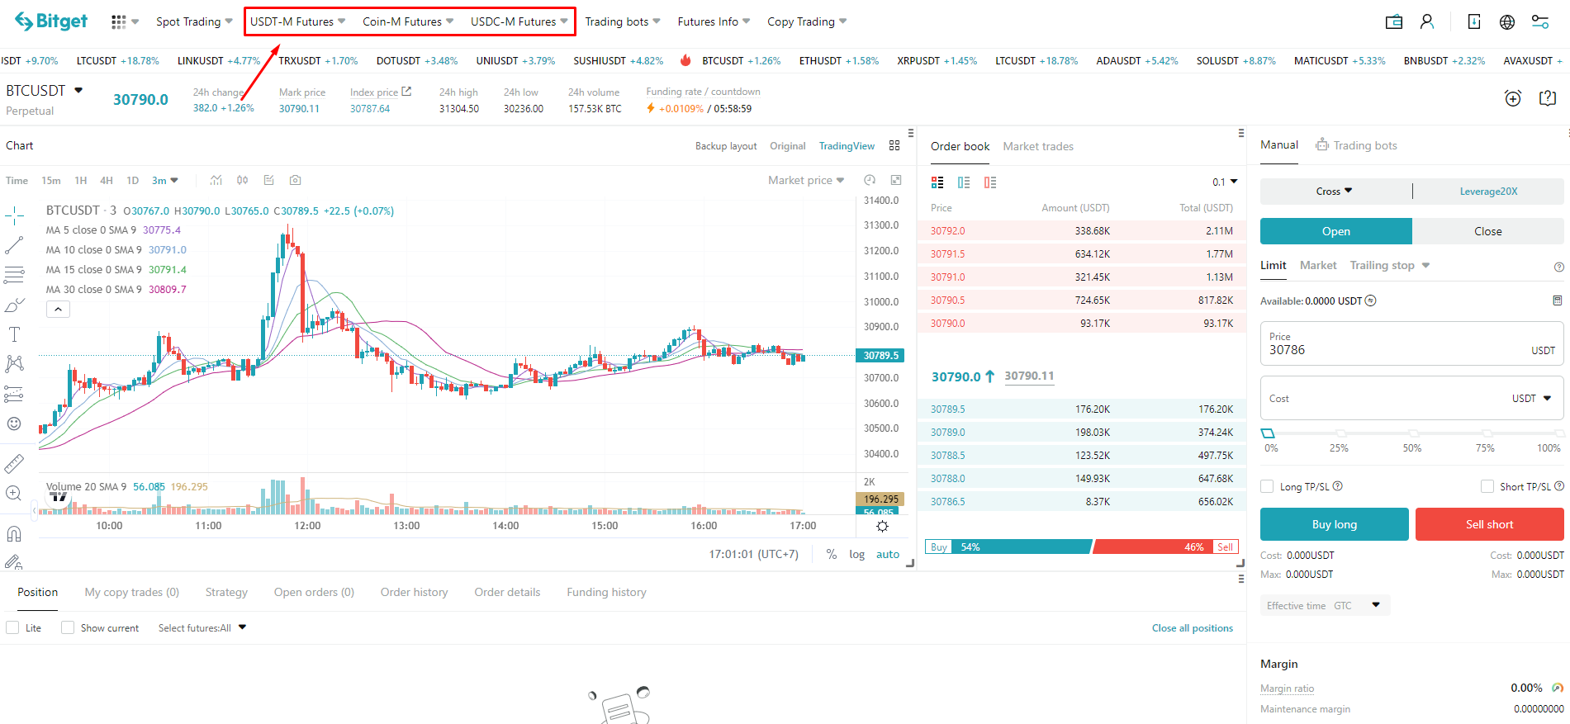The image size is (1570, 724).
Task: Open the Cost USDT unit dropdown
Action: 1532,398
